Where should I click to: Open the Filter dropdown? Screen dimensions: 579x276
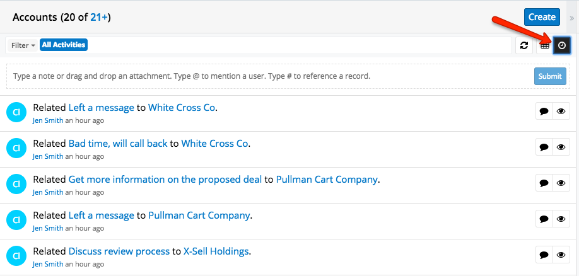pos(23,45)
